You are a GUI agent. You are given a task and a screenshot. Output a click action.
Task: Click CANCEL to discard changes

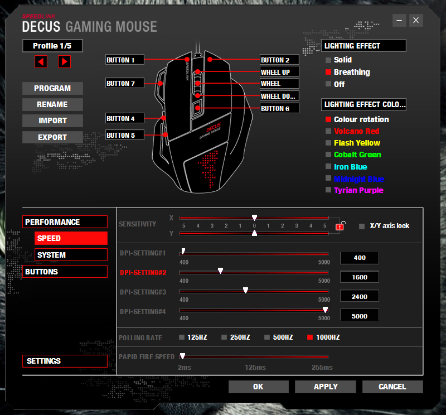pyautogui.click(x=392, y=387)
